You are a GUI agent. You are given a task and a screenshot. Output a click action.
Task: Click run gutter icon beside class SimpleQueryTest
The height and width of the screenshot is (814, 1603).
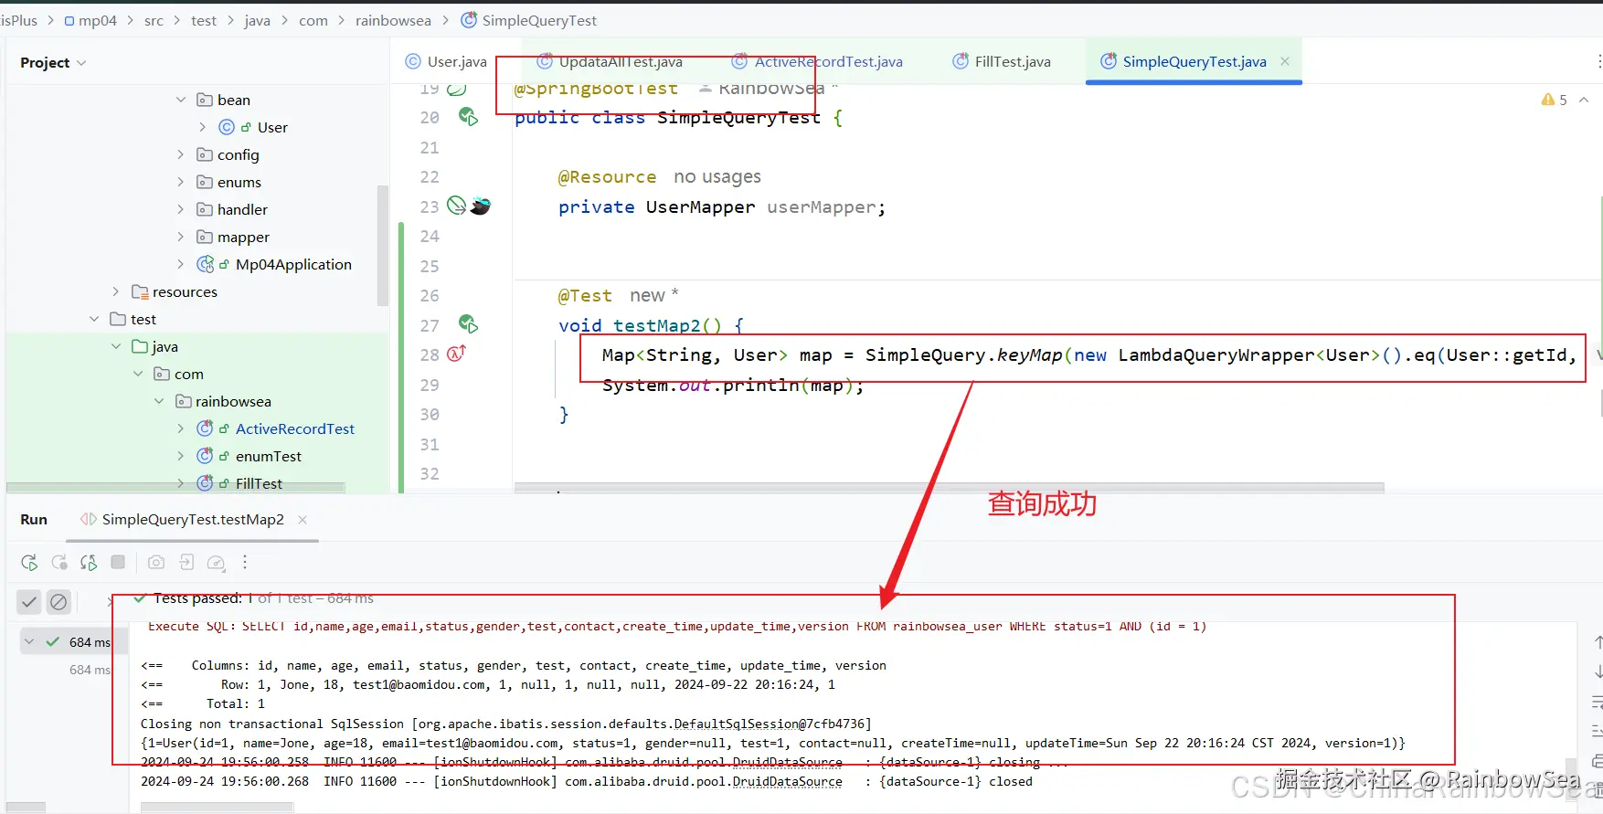click(x=468, y=117)
